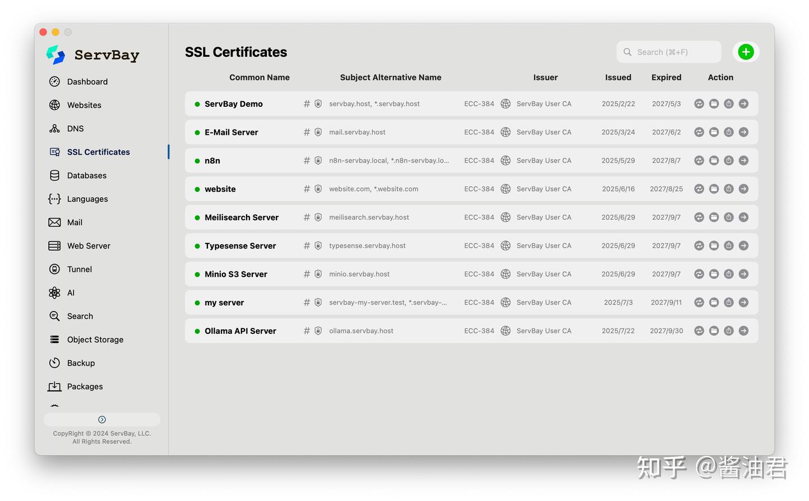
Task: Renew the my server certificate
Action: coord(699,303)
